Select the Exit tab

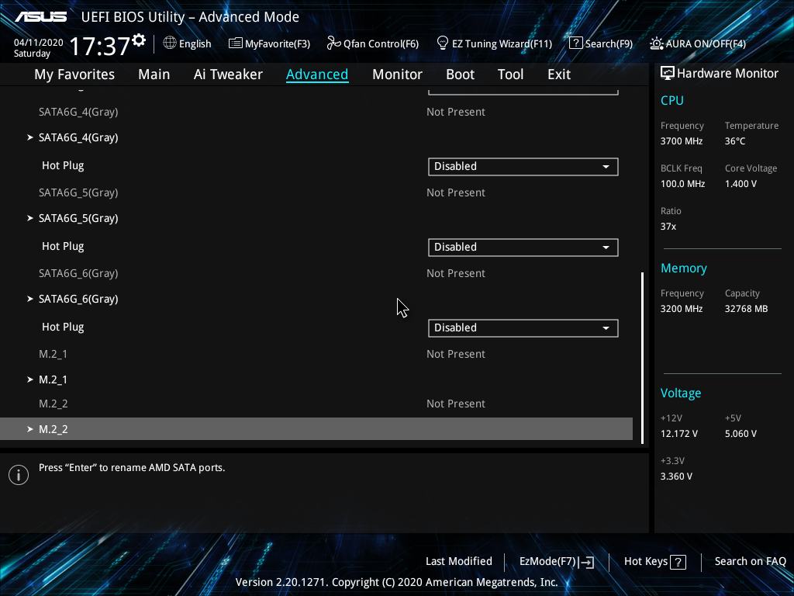click(x=559, y=74)
